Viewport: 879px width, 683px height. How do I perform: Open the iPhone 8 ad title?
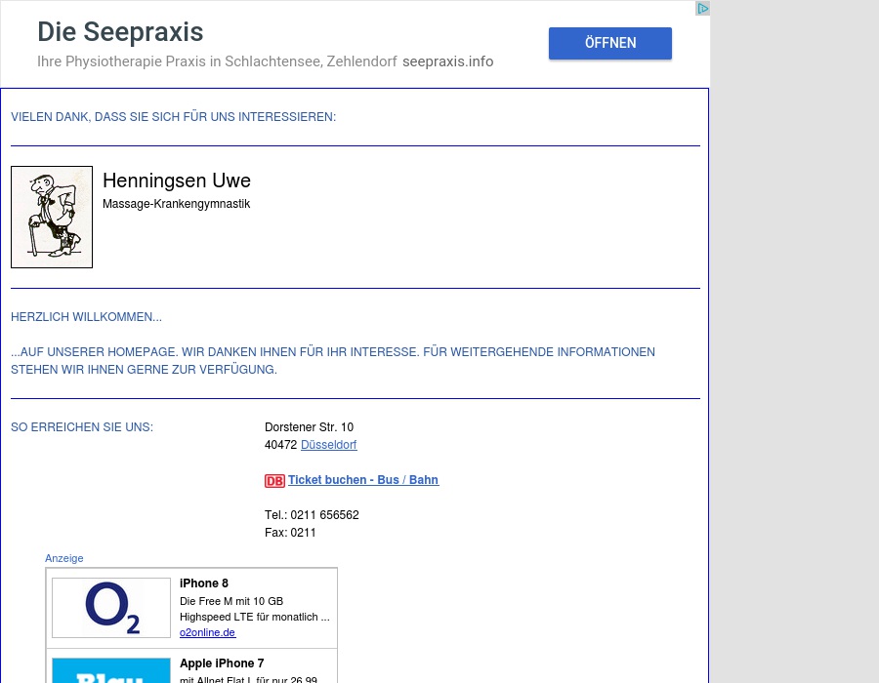(x=204, y=583)
